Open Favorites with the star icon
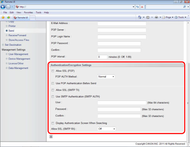This screenshot has width=190, height=147. (x=3, y=18)
